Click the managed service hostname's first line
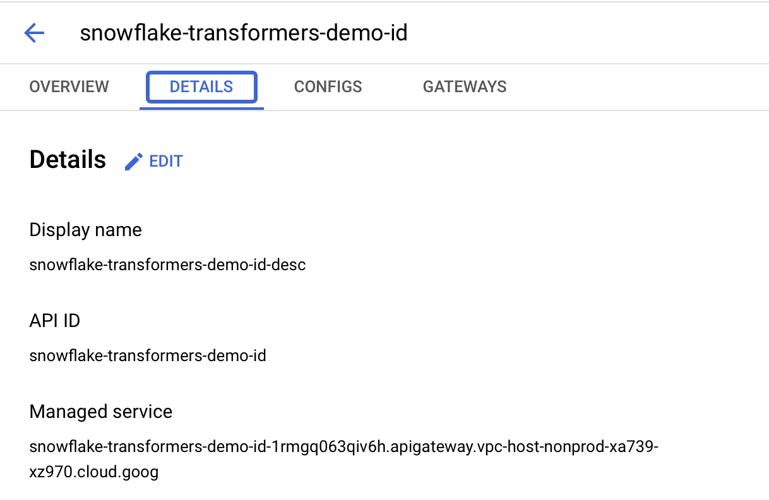Viewport: 769px width, 500px height. [x=344, y=448]
